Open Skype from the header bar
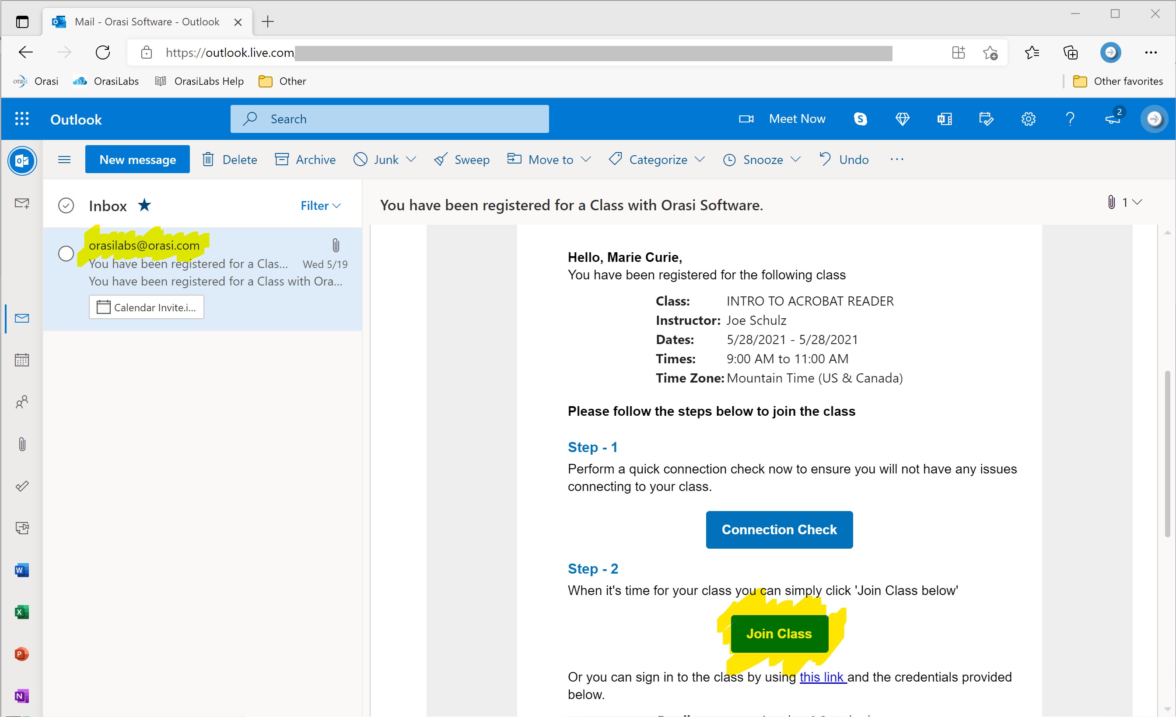This screenshot has height=717, width=1176. [860, 119]
